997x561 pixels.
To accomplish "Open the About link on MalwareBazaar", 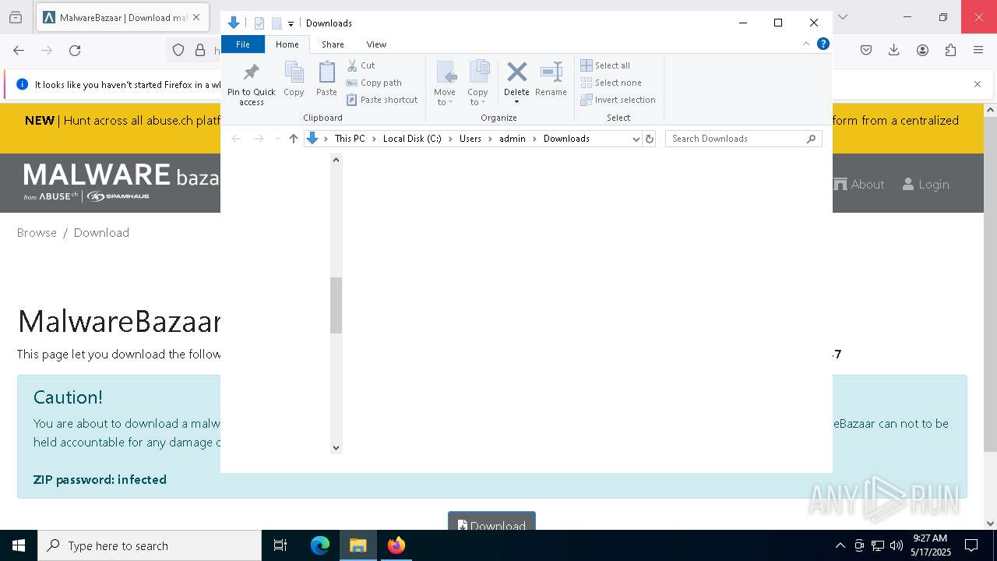I will [858, 185].
